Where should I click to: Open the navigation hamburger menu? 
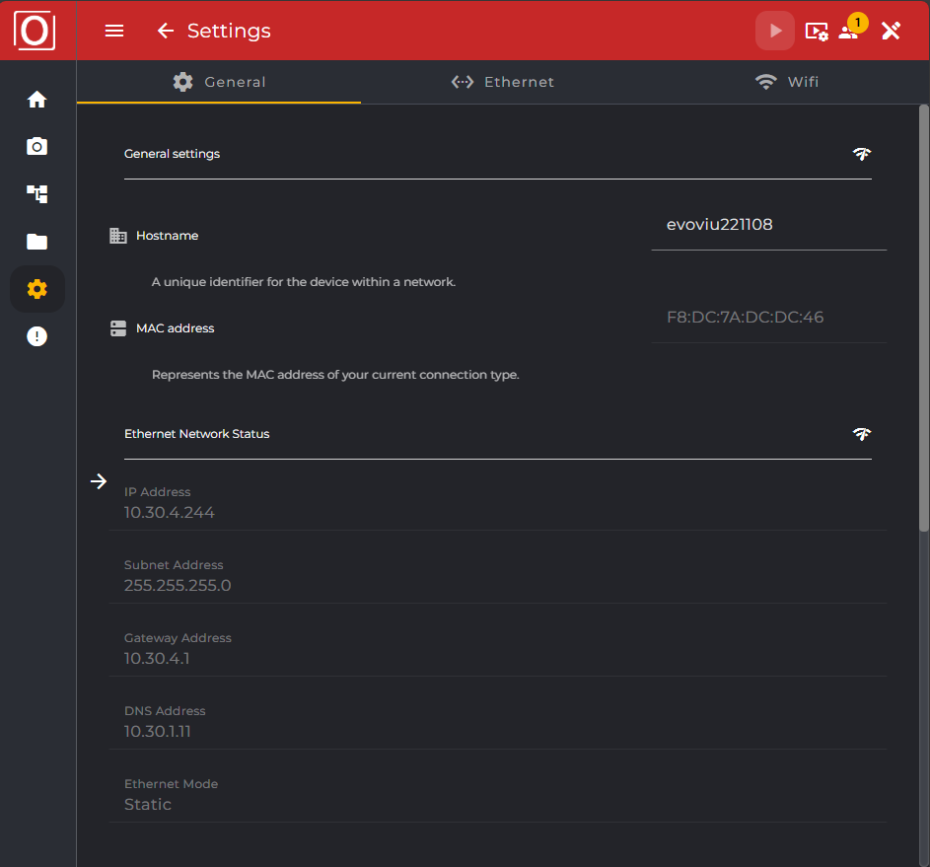click(114, 31)
